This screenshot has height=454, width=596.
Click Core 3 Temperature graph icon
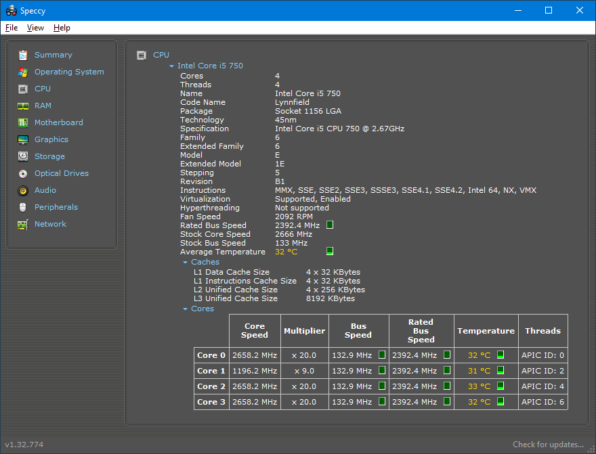501,401
